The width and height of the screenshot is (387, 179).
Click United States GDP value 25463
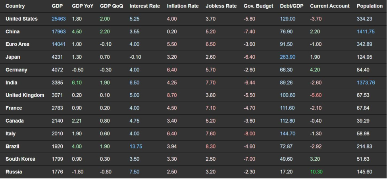tap(59, 19)
